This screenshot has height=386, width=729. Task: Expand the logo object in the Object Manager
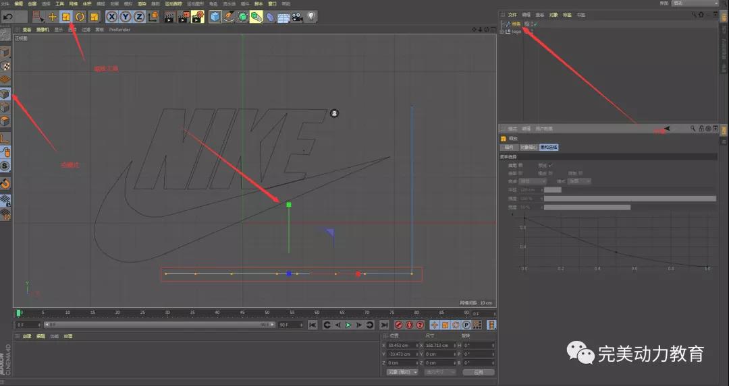(502, 32)
